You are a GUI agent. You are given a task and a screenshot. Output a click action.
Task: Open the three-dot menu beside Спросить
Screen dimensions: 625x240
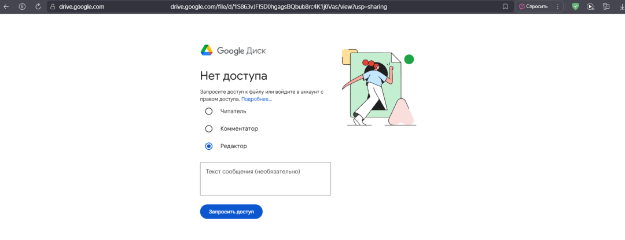click(x=557, y=7)
